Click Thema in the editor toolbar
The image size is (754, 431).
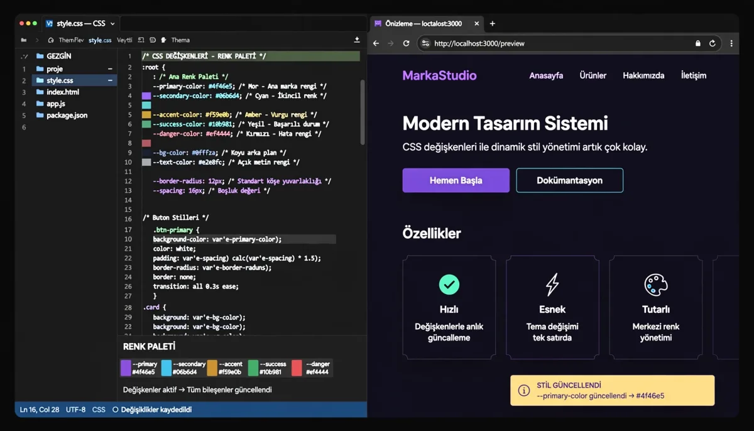click(x=180, y=40)
